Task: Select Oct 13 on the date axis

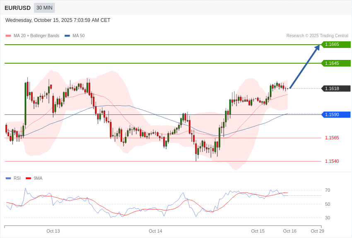Action: point(53,231)
